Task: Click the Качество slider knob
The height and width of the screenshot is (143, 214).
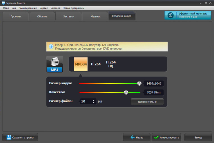Action: [x=126, y=92]
